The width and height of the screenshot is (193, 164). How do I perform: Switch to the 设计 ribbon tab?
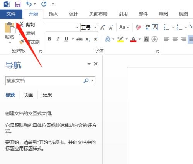[x=73, y=14]
